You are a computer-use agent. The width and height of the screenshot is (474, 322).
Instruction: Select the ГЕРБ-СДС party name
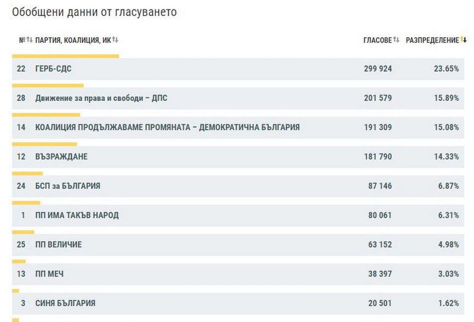[x=53, y=69]
